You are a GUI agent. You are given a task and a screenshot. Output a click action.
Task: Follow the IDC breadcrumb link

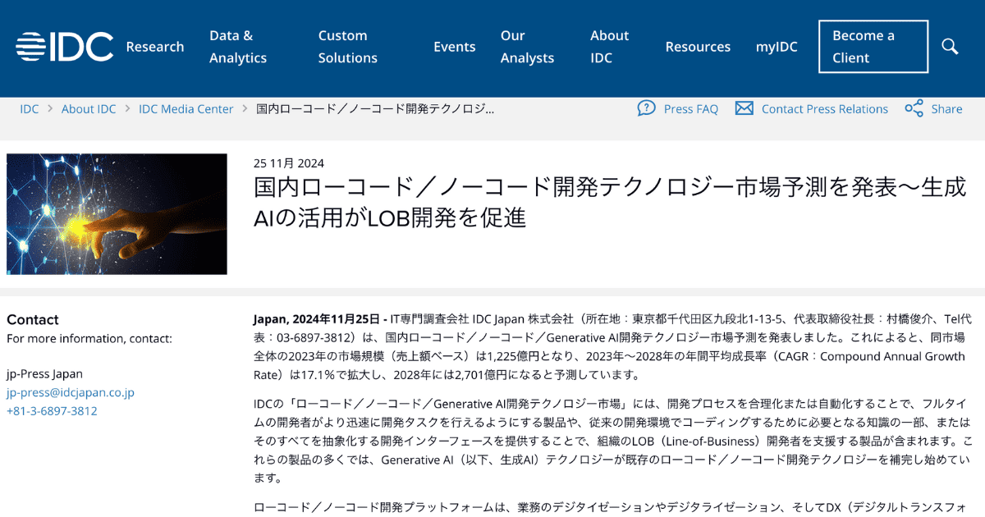(x=30, y=108)
